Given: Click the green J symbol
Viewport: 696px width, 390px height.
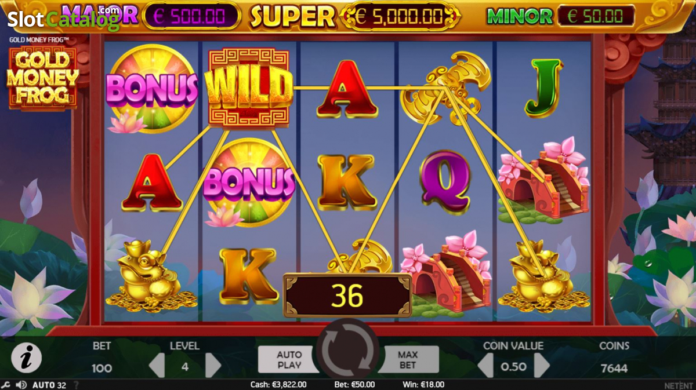Looking at the screenshot, I should click(543, 88).
